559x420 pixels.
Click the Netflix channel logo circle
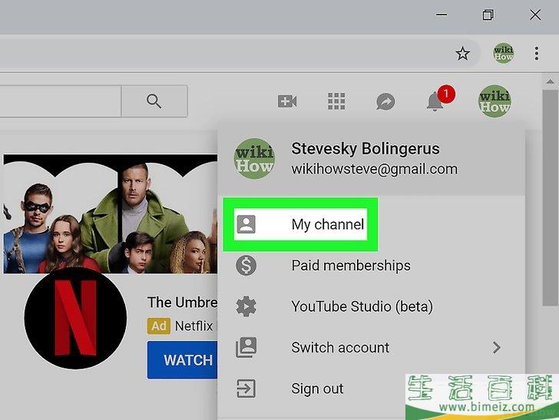(x=75, y=319)
